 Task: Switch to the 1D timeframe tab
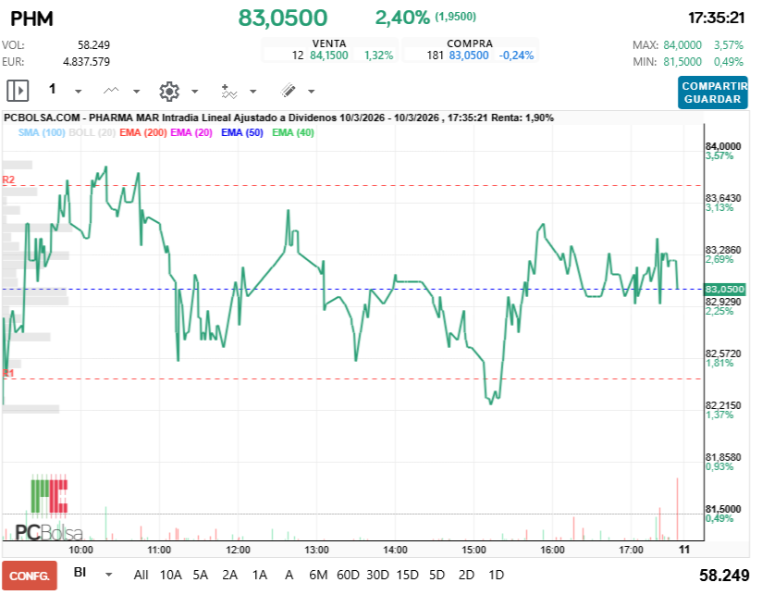495,575
